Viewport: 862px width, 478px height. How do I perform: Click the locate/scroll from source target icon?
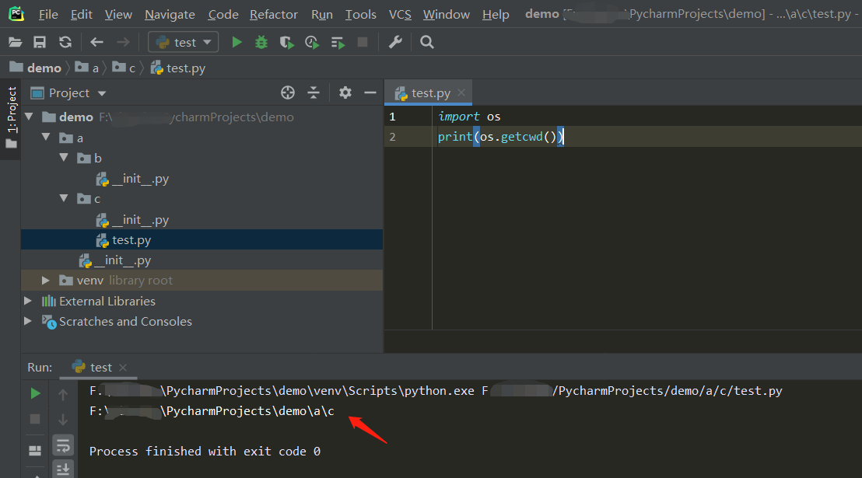point(288,92)
